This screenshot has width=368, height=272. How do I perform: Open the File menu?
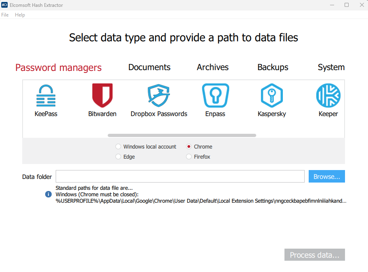(x=5, y=15)
